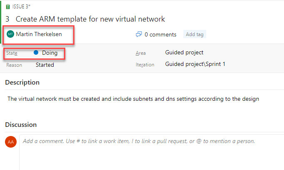284x170 pixels.
Task: Click the Add a comment discussion box
Action: click(x=151, y=152)
